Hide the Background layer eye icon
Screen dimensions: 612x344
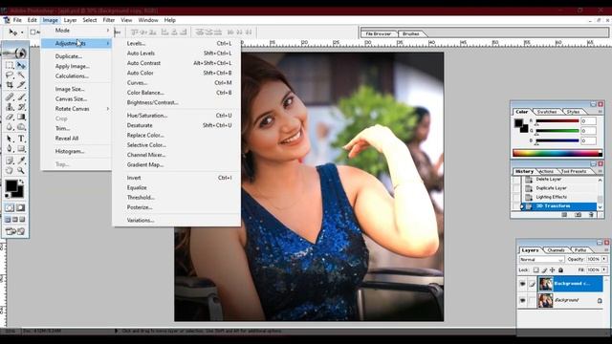click(523, 300)
